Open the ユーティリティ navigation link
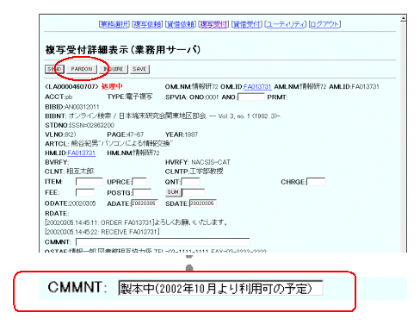This screenshot has width=420, height=325. pyautogui.click(x=286, y=24)
